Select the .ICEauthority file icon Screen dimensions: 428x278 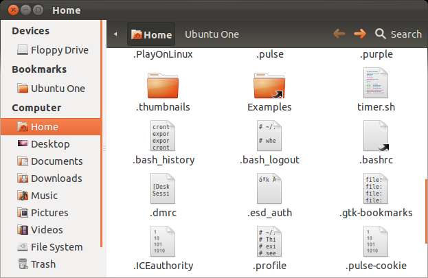[163, 242]
